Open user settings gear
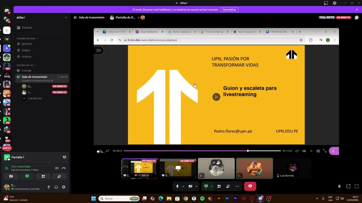 click(64, 187)
